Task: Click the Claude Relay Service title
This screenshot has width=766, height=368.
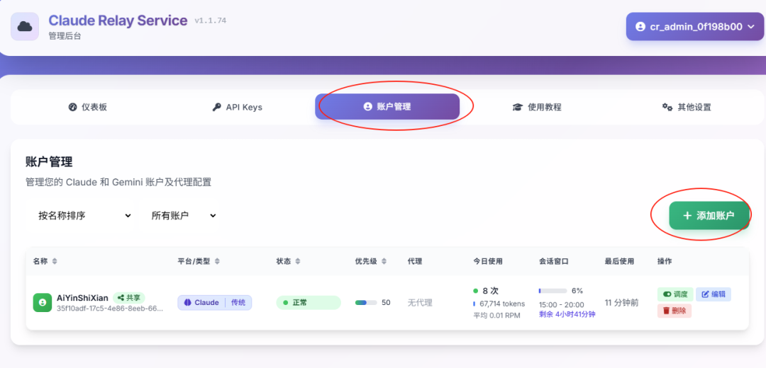Action: click(x=118, y=21)
